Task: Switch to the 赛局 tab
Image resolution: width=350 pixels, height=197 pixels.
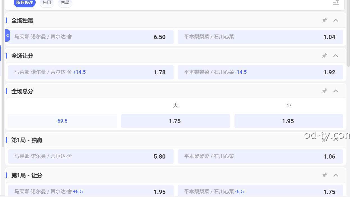Action: click(65, 2)
